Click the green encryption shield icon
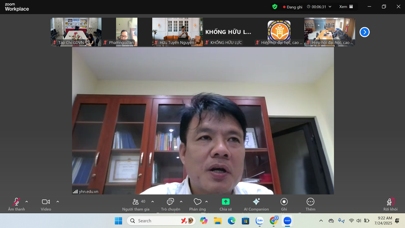 (x=275, y=7)
